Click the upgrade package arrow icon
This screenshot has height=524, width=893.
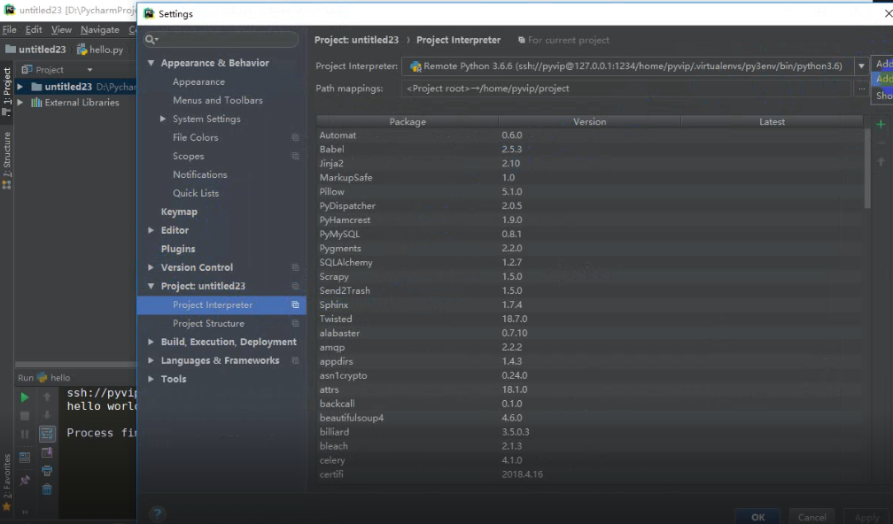pyautogui.click(x=881, y=162)
